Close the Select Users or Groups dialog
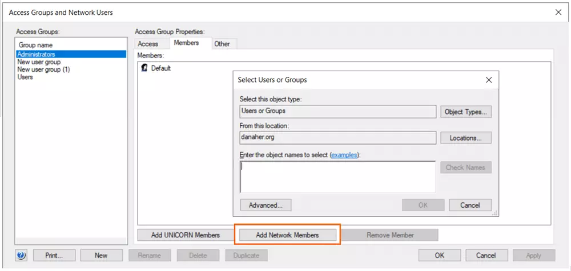571x271 pixels. pos(488,80)
